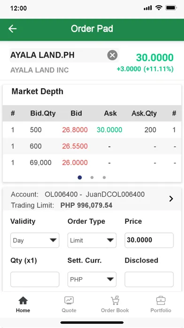The height and width of the screenshot is (328, 184).
Task: Clear the AYALA LAND.PH stock symbol
Action: click(112, 55)
